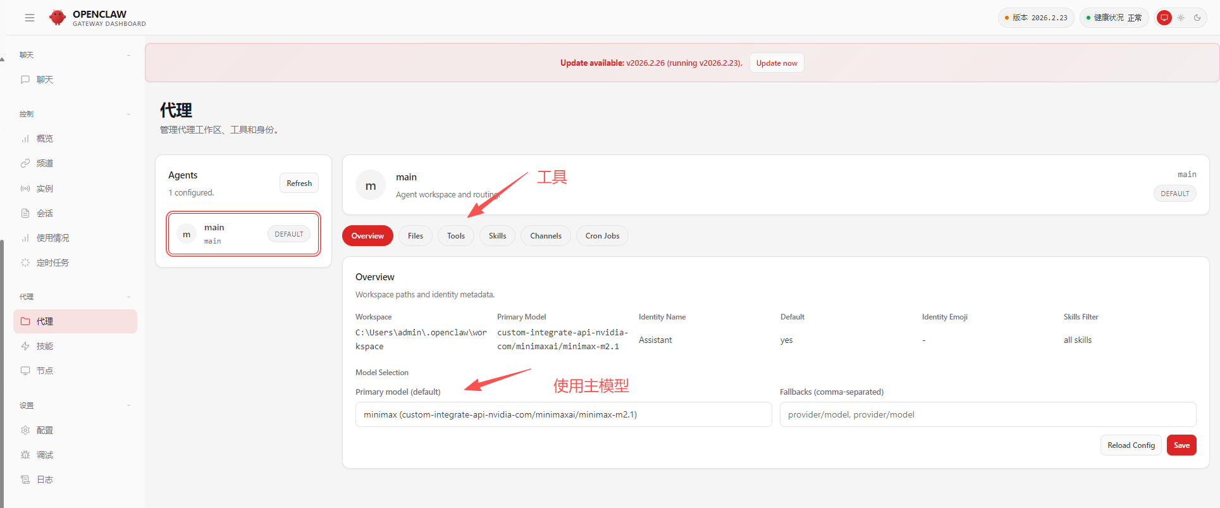This screenshot has height=508, width=1220.
Task: Switch to the Skills tab
Action: [497, 236]
